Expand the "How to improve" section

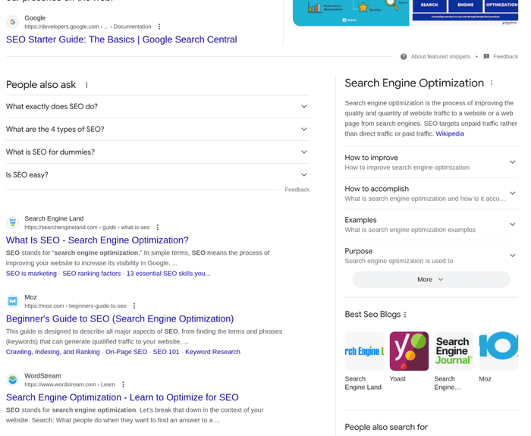pos(512,162)
